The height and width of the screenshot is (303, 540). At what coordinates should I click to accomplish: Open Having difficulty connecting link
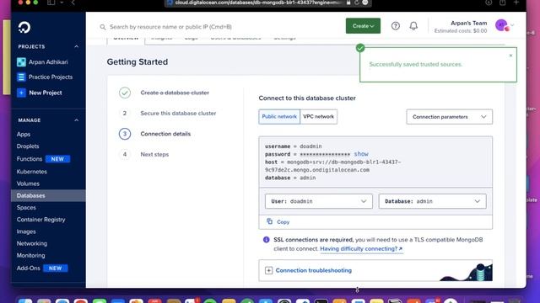coord(361,248)
